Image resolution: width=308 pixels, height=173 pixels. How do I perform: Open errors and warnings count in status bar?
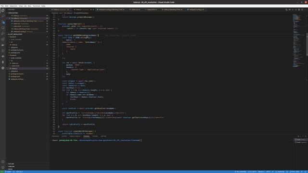pyautogui.click(x=19, y=172)
